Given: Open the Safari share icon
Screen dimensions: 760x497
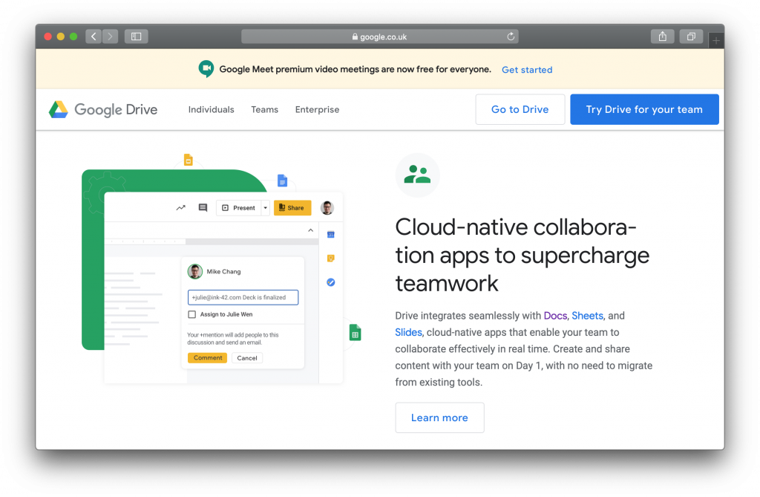Looking at the screenshot, I should point(663,36).
